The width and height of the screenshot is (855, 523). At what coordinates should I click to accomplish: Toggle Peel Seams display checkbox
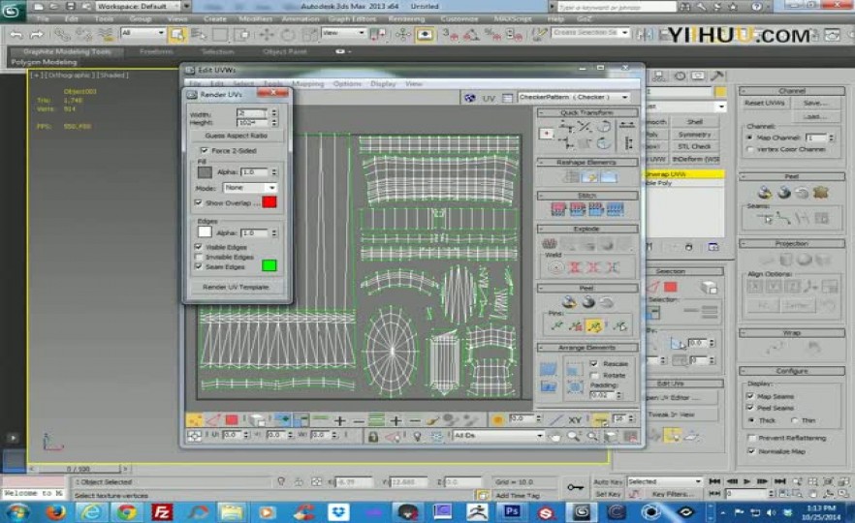(750, 408)
